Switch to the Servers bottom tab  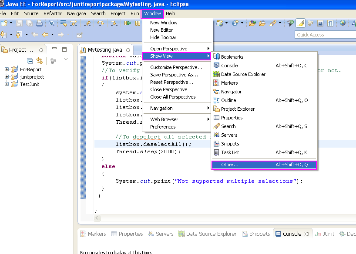pyautogui.click(x=161, y=234)
